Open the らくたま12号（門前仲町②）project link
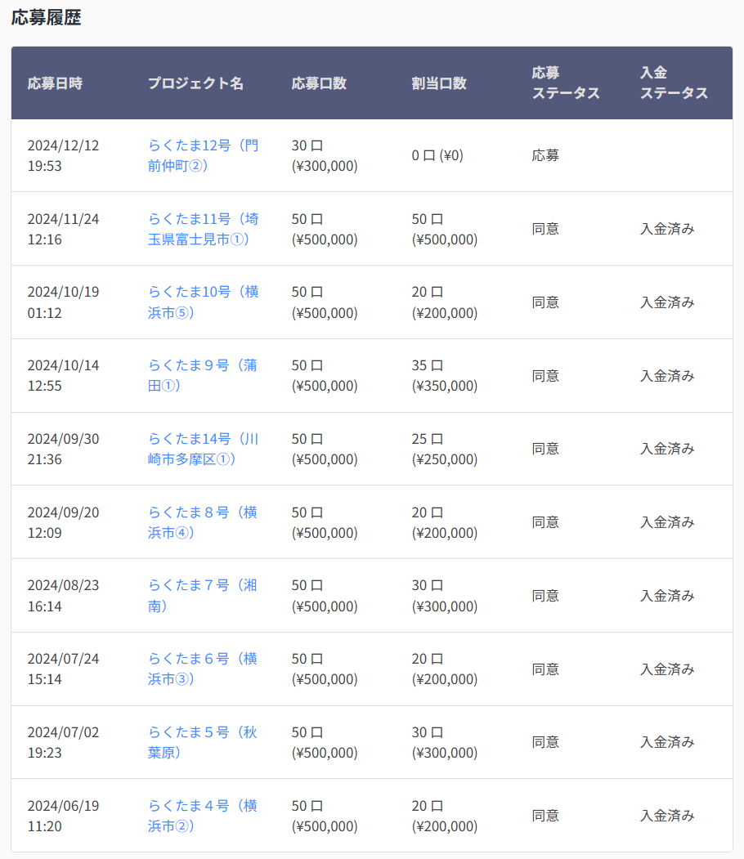 (x=204, y=155)
